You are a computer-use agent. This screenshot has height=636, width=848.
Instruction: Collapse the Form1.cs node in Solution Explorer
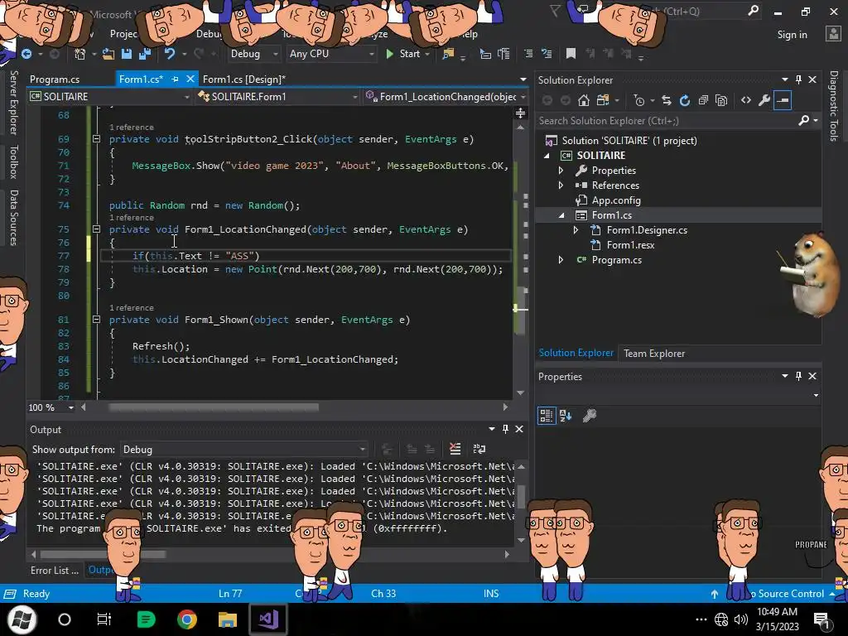[x=561, y=215]
